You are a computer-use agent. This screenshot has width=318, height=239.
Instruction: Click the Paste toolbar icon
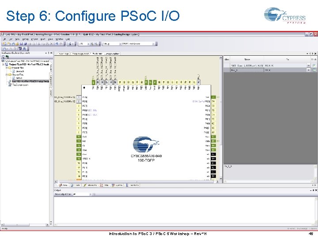click(47, 44)
